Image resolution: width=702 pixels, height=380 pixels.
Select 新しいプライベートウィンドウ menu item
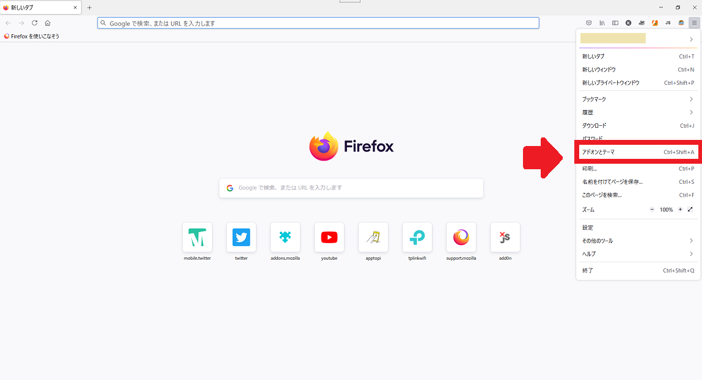[638, 83]
